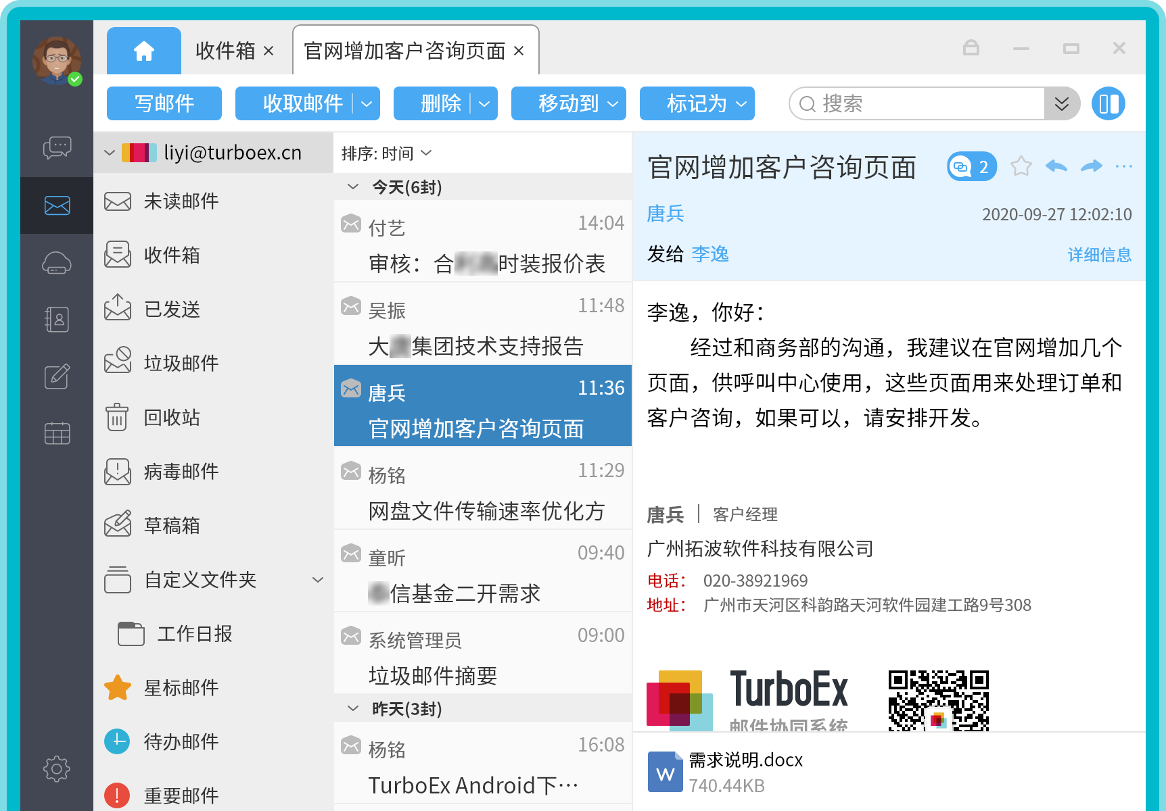
Task: Expand the 移动到 dropdown
Action: [568, 104]
